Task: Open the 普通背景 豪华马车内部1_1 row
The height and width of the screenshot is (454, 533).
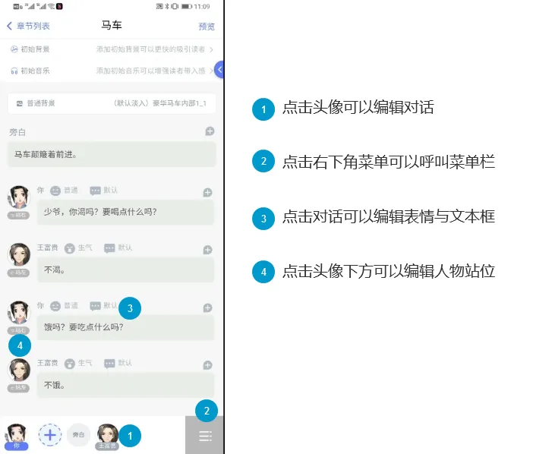Action: click(x=112, y=103)
